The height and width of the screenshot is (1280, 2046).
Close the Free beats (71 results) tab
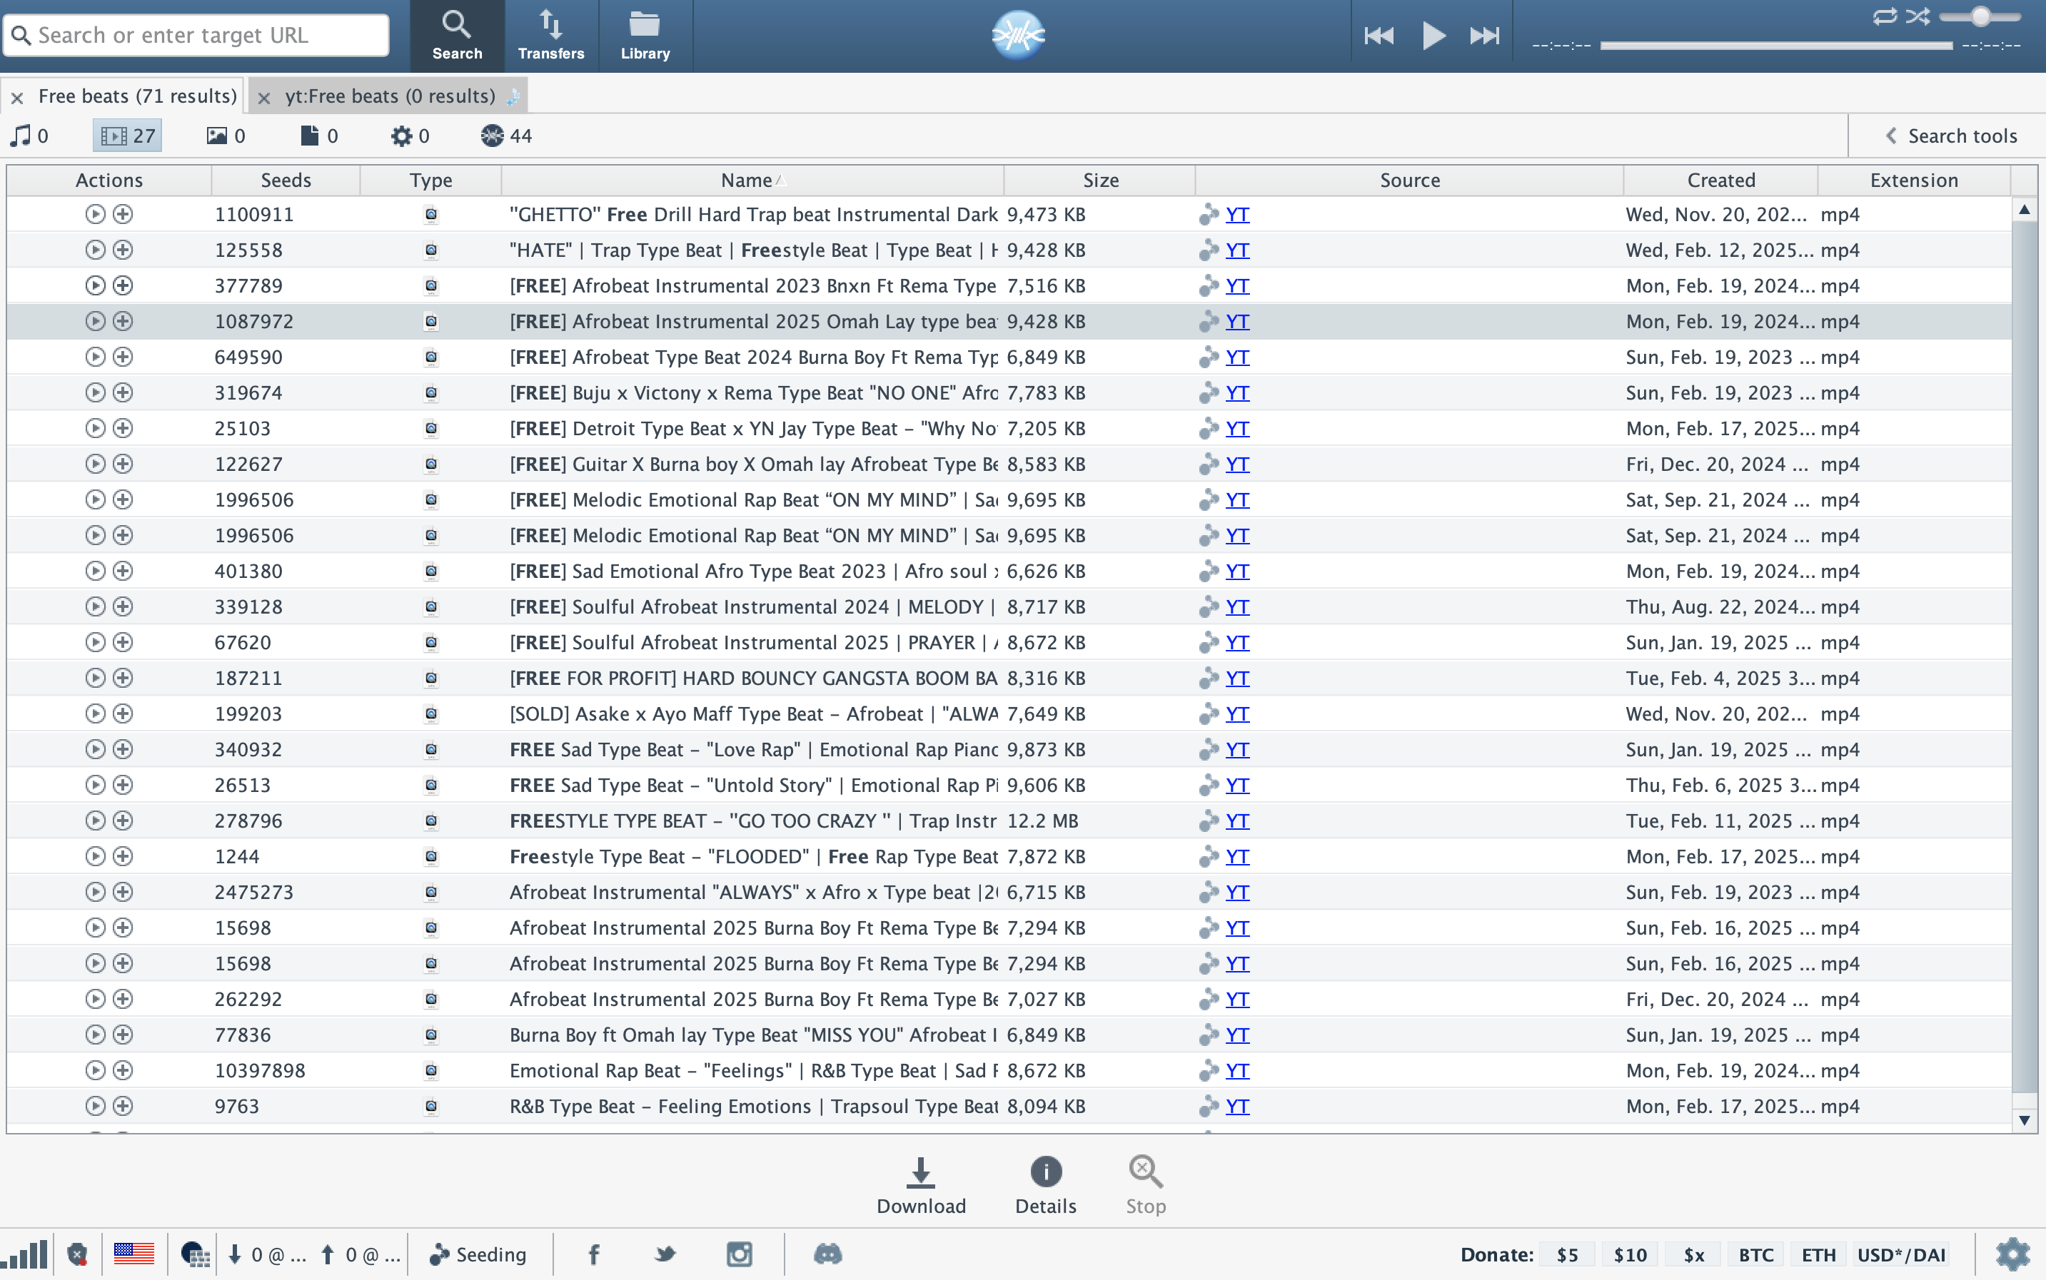click(x=17, y=97)
